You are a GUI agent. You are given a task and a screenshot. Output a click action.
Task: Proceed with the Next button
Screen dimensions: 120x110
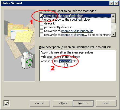(x=83, y=103)
